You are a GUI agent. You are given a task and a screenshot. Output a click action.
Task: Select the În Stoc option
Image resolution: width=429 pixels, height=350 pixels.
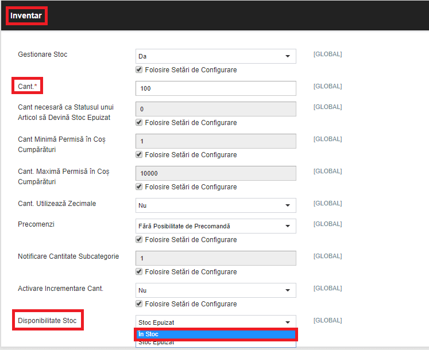(215, 334)
